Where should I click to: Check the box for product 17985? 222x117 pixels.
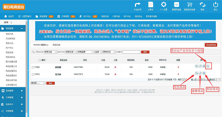pos(33,67)
